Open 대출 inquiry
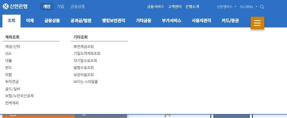 pos(9,60)
